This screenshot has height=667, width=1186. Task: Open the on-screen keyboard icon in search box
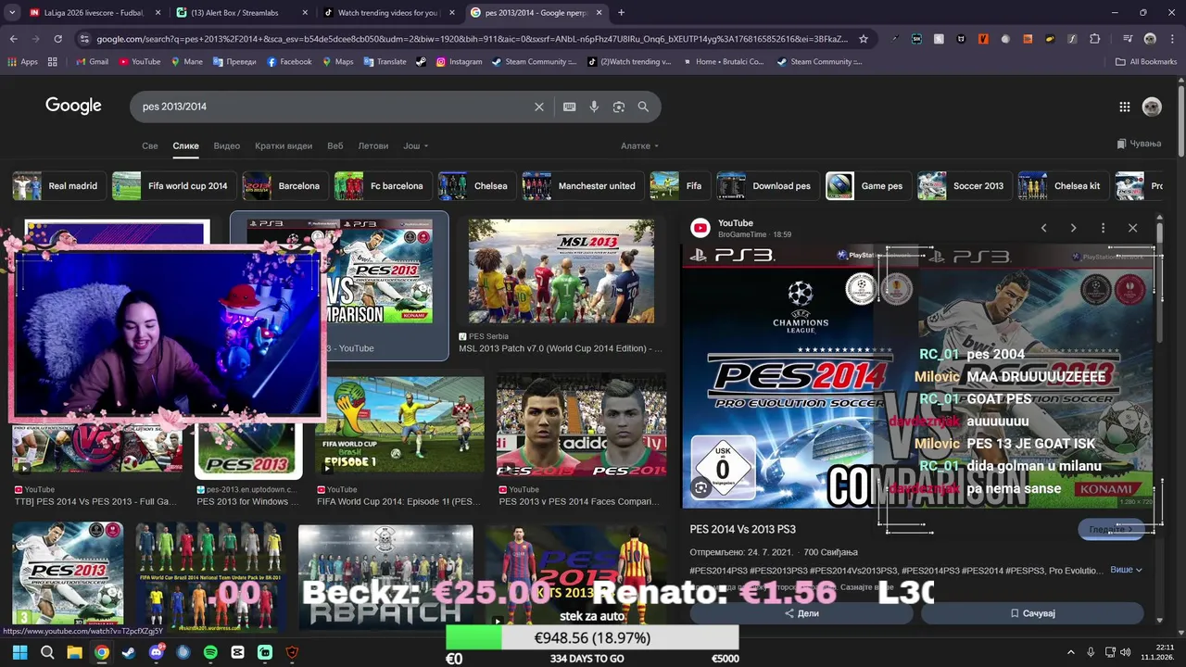(x=570, y=107)
